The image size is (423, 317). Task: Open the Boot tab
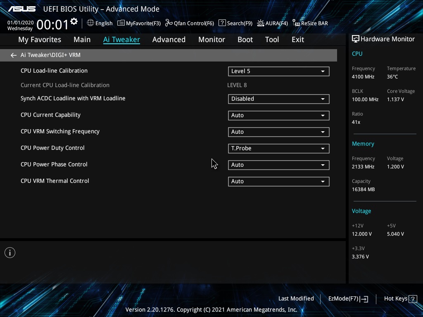(245, 39)
